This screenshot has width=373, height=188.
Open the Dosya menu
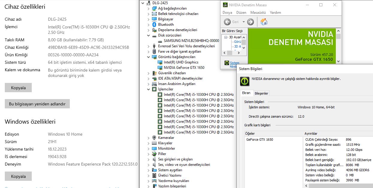[227, 13]
